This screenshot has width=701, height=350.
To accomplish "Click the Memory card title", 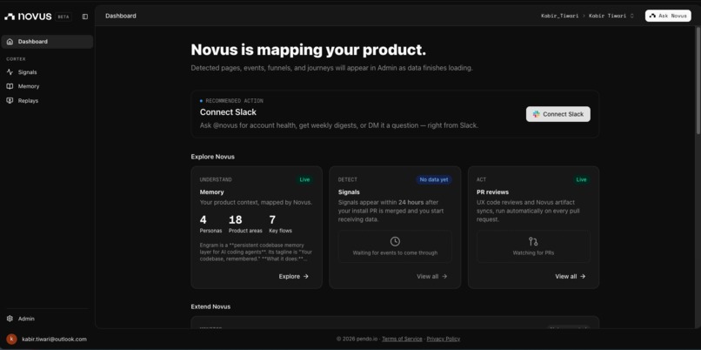I will click(212, 192).
